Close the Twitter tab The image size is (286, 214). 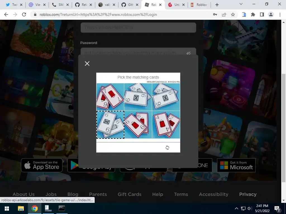[x=21, y=5]
